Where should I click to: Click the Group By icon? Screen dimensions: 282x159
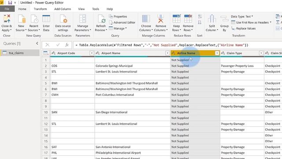click(224, 19)
